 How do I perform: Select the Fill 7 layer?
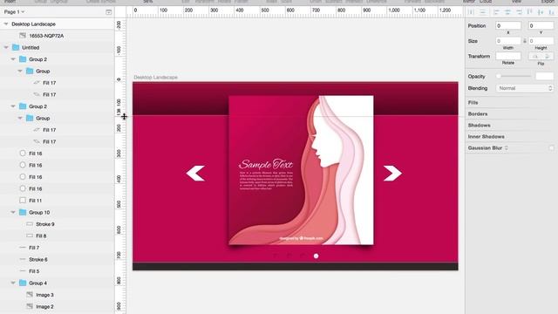tap(57, 248)
